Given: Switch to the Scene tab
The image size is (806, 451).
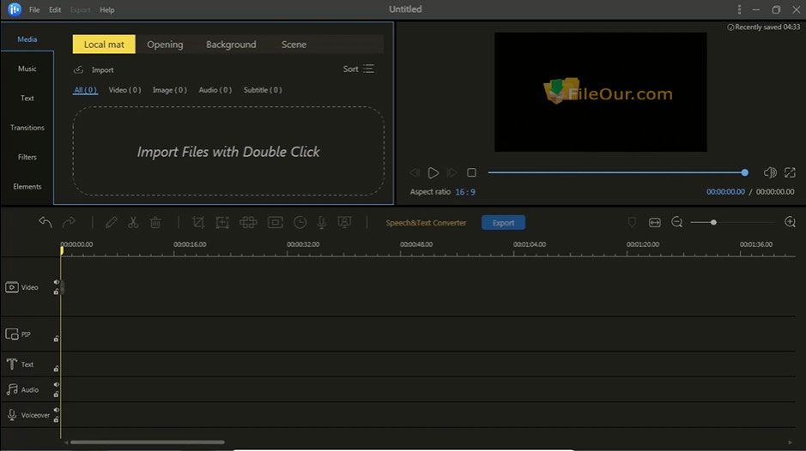Looking at the screenshot, I should pyautogui.click(x=294, y=45).
